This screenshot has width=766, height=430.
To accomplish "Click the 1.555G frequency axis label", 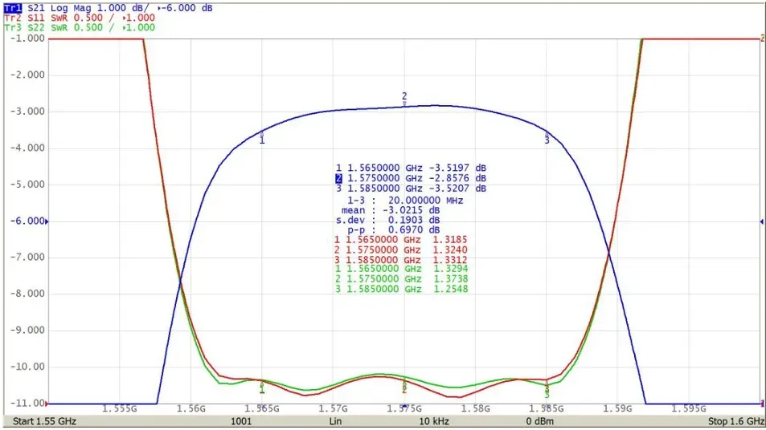I will click(x=120, y=408).
